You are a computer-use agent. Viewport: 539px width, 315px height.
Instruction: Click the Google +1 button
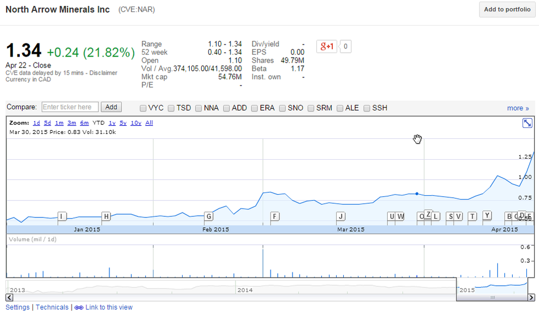[x=326, y=47]
